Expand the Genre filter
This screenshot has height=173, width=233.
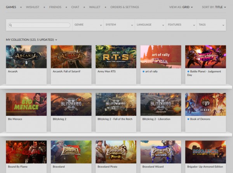click(88, 25)
